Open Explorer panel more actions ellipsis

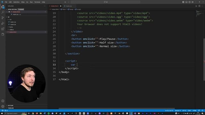(x=45, y=6)
